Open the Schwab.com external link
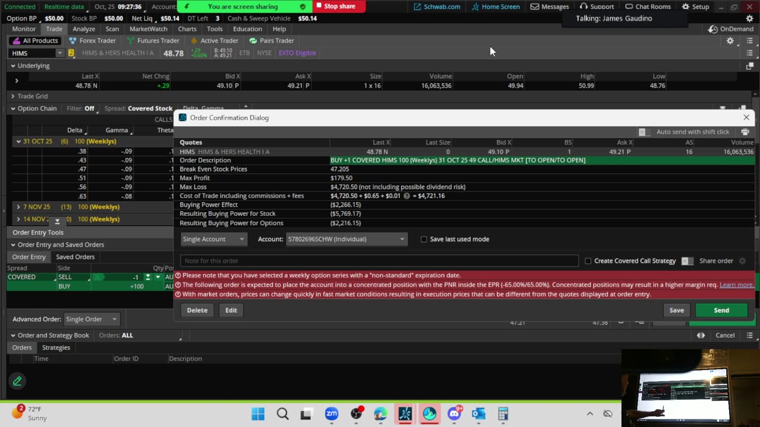This screenshot has width=760, height=427. point(437,7)
